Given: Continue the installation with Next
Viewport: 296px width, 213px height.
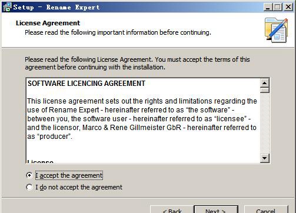Looking at the screenshot, I should [x=216, y=209].
